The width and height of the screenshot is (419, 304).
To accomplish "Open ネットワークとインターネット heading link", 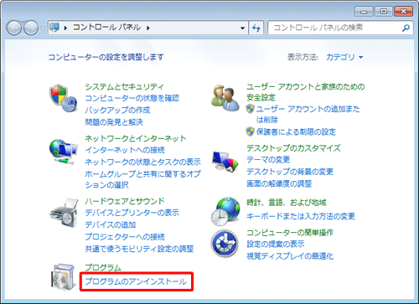I will 136,138.
